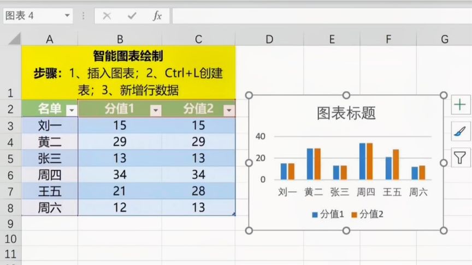472x265 pixels.
Task: Select cell containing 周四
Action: coord(50,174)
